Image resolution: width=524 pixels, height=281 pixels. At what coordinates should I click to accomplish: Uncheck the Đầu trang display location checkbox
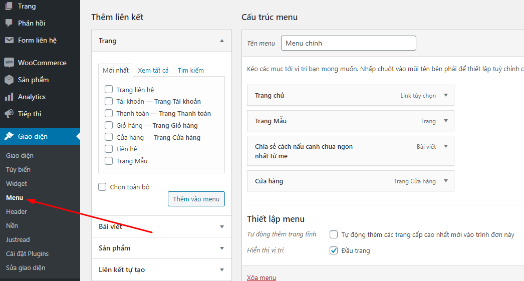334,250
